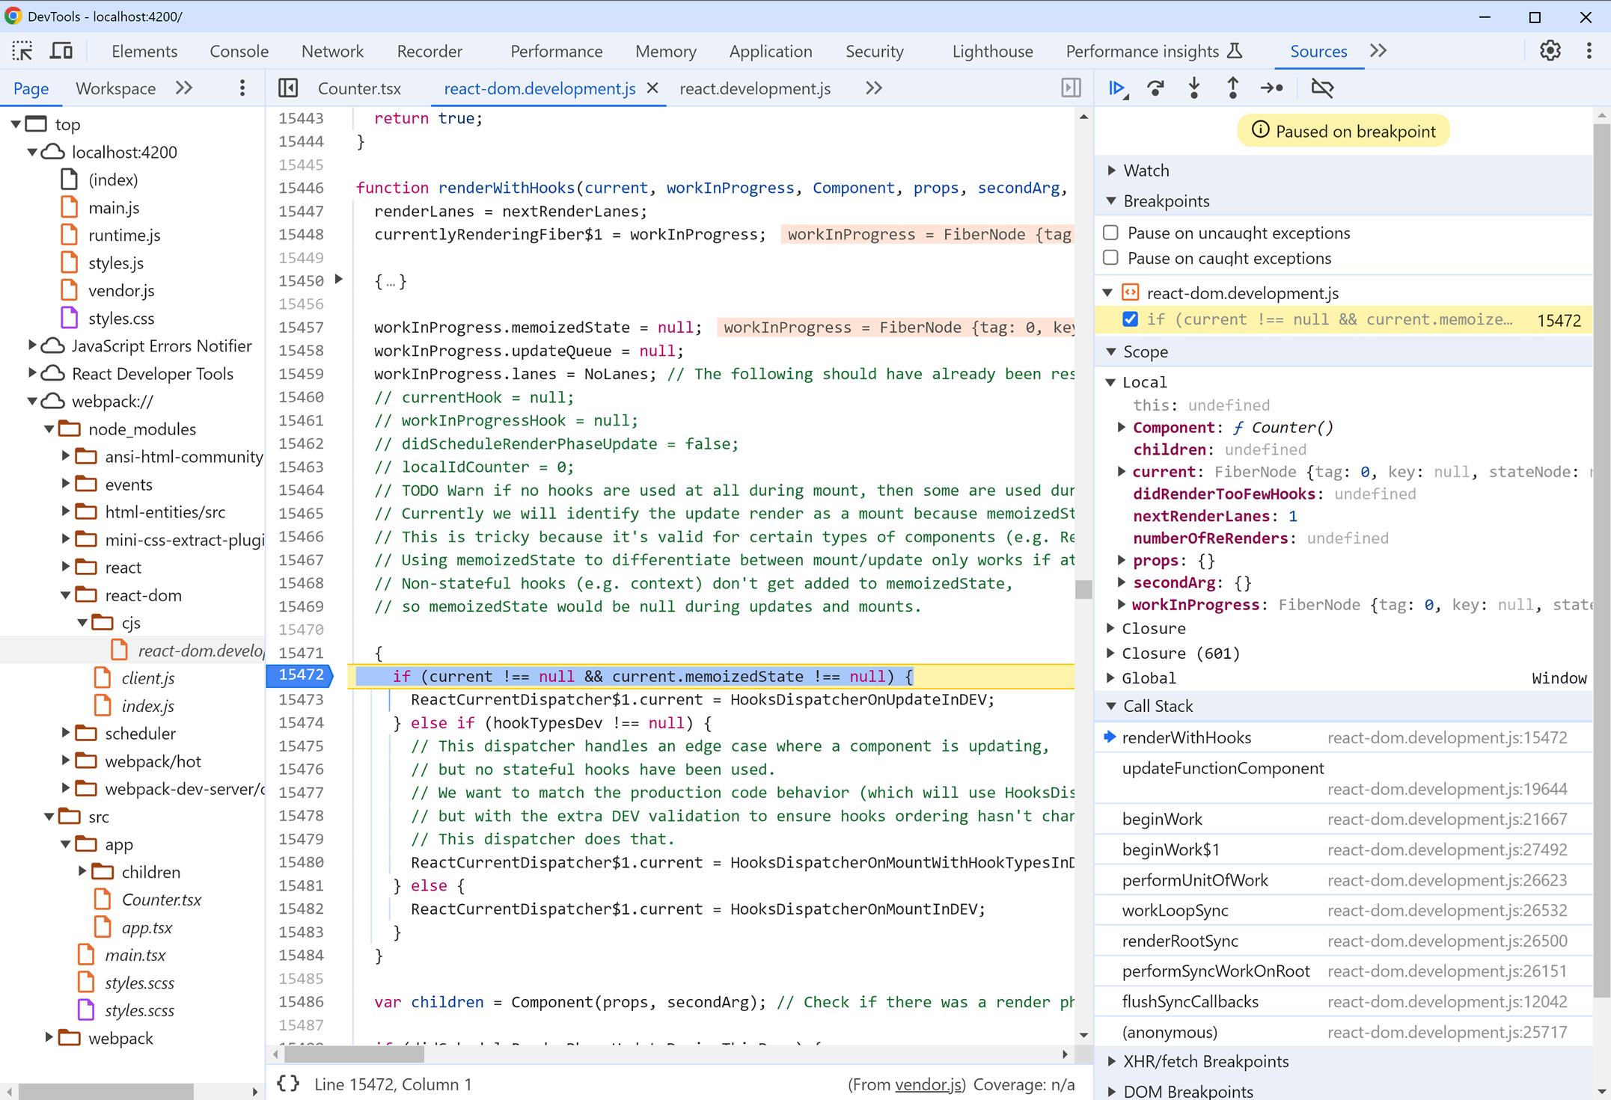
Task: Click the Coverage: n/a status text
Action: [1024, 1084]
